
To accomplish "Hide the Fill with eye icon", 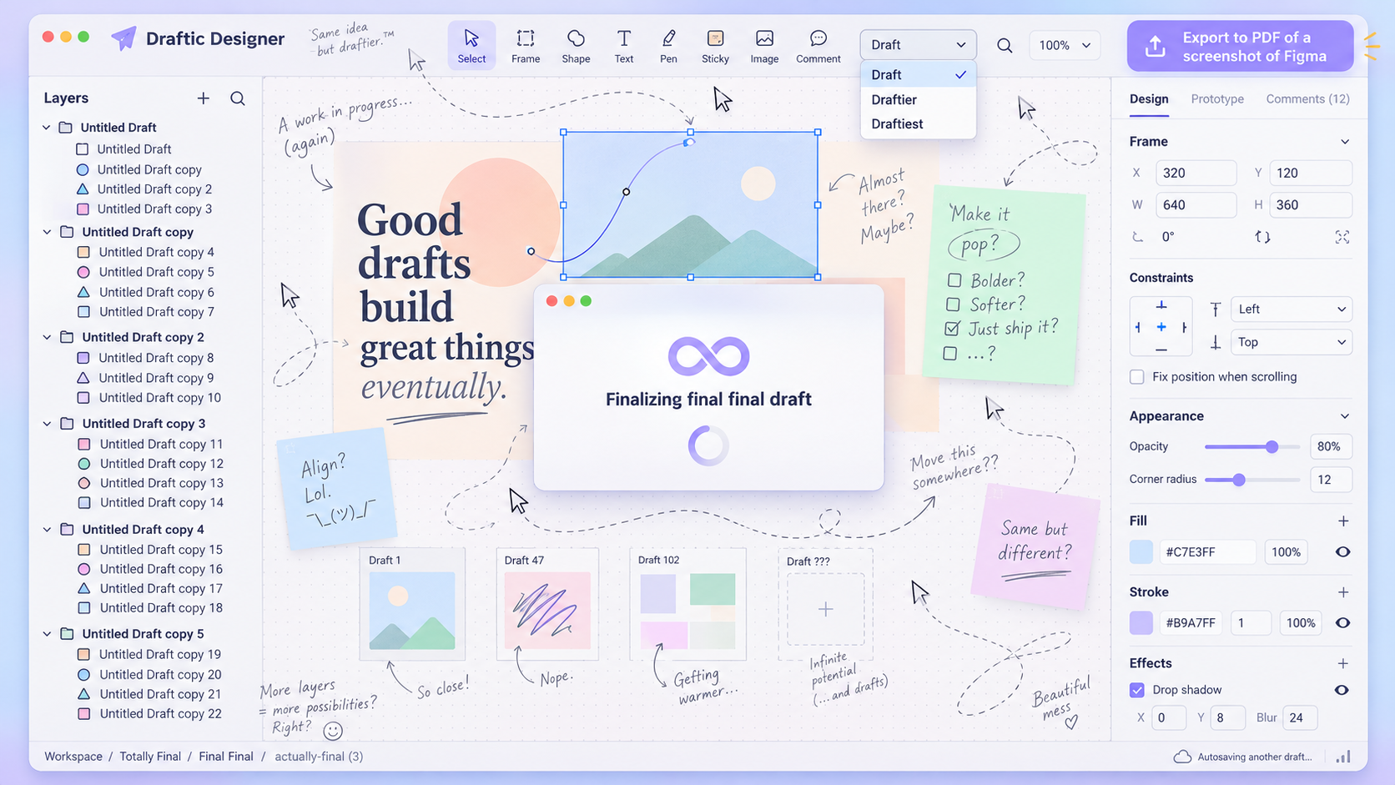I will click(1342, 552).
